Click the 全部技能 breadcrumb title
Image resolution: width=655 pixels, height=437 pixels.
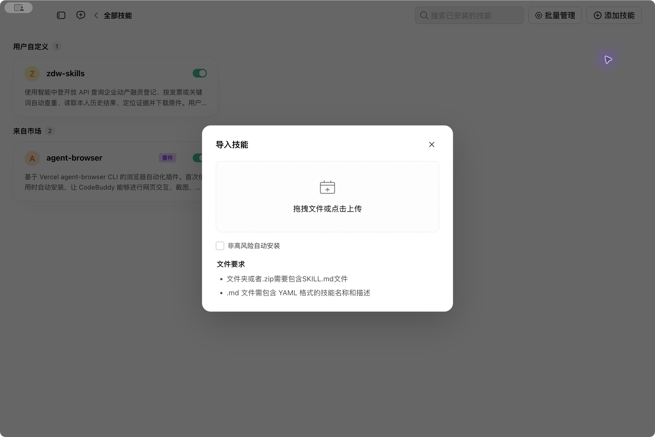tap(118, 16)
